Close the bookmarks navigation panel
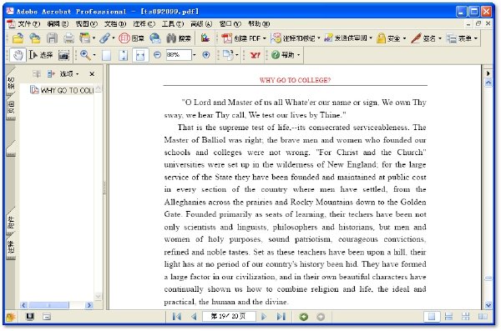This screenshot has height=331, width=501. 92,74
